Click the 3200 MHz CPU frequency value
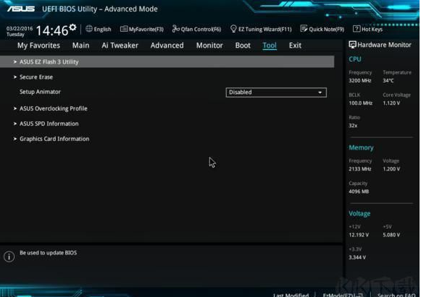This screenshot has height=297, width=421. point(360,81)
